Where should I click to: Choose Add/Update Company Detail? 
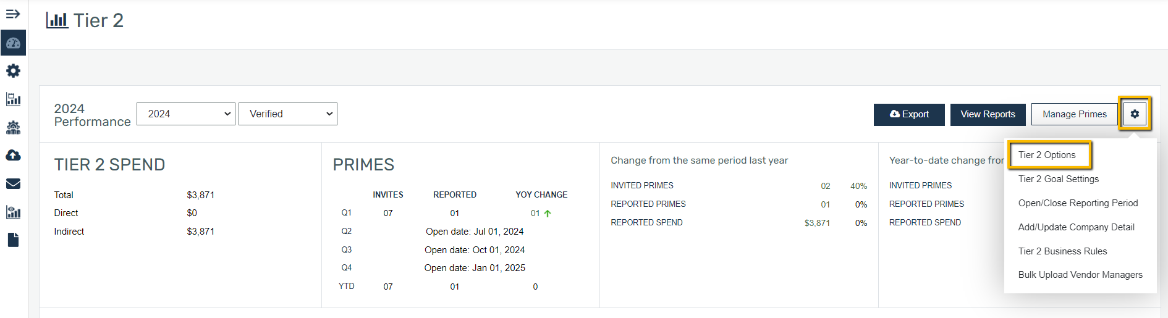(1076, 227)
